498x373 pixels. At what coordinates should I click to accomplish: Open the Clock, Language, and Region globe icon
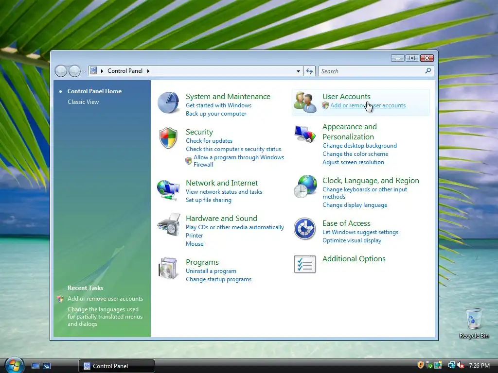tap(305, 186)
